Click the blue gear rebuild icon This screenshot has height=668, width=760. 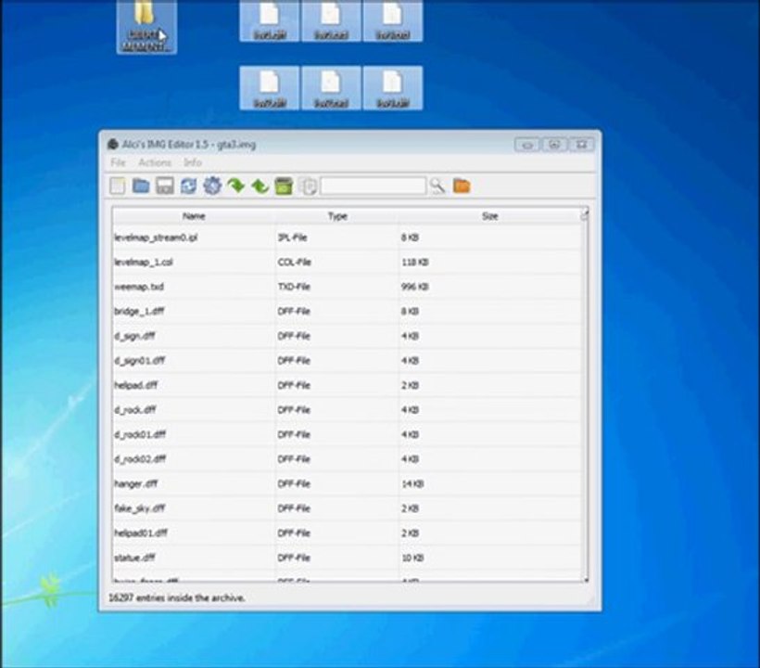click(x=212, y=186)
